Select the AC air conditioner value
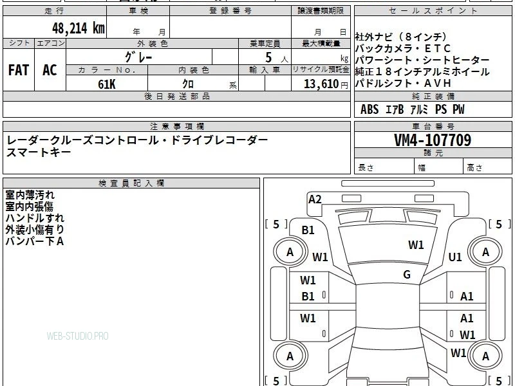The height and width of the screenshot is (386, 515). (x=50, y=70)
